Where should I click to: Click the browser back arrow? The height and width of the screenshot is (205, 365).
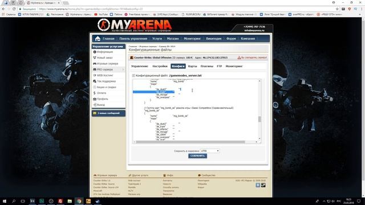[x=3, y=9]
